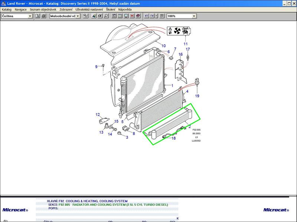297x222 pixels.
Task: Open the Čeština language dropdown
Action: (x=30, y=16)
